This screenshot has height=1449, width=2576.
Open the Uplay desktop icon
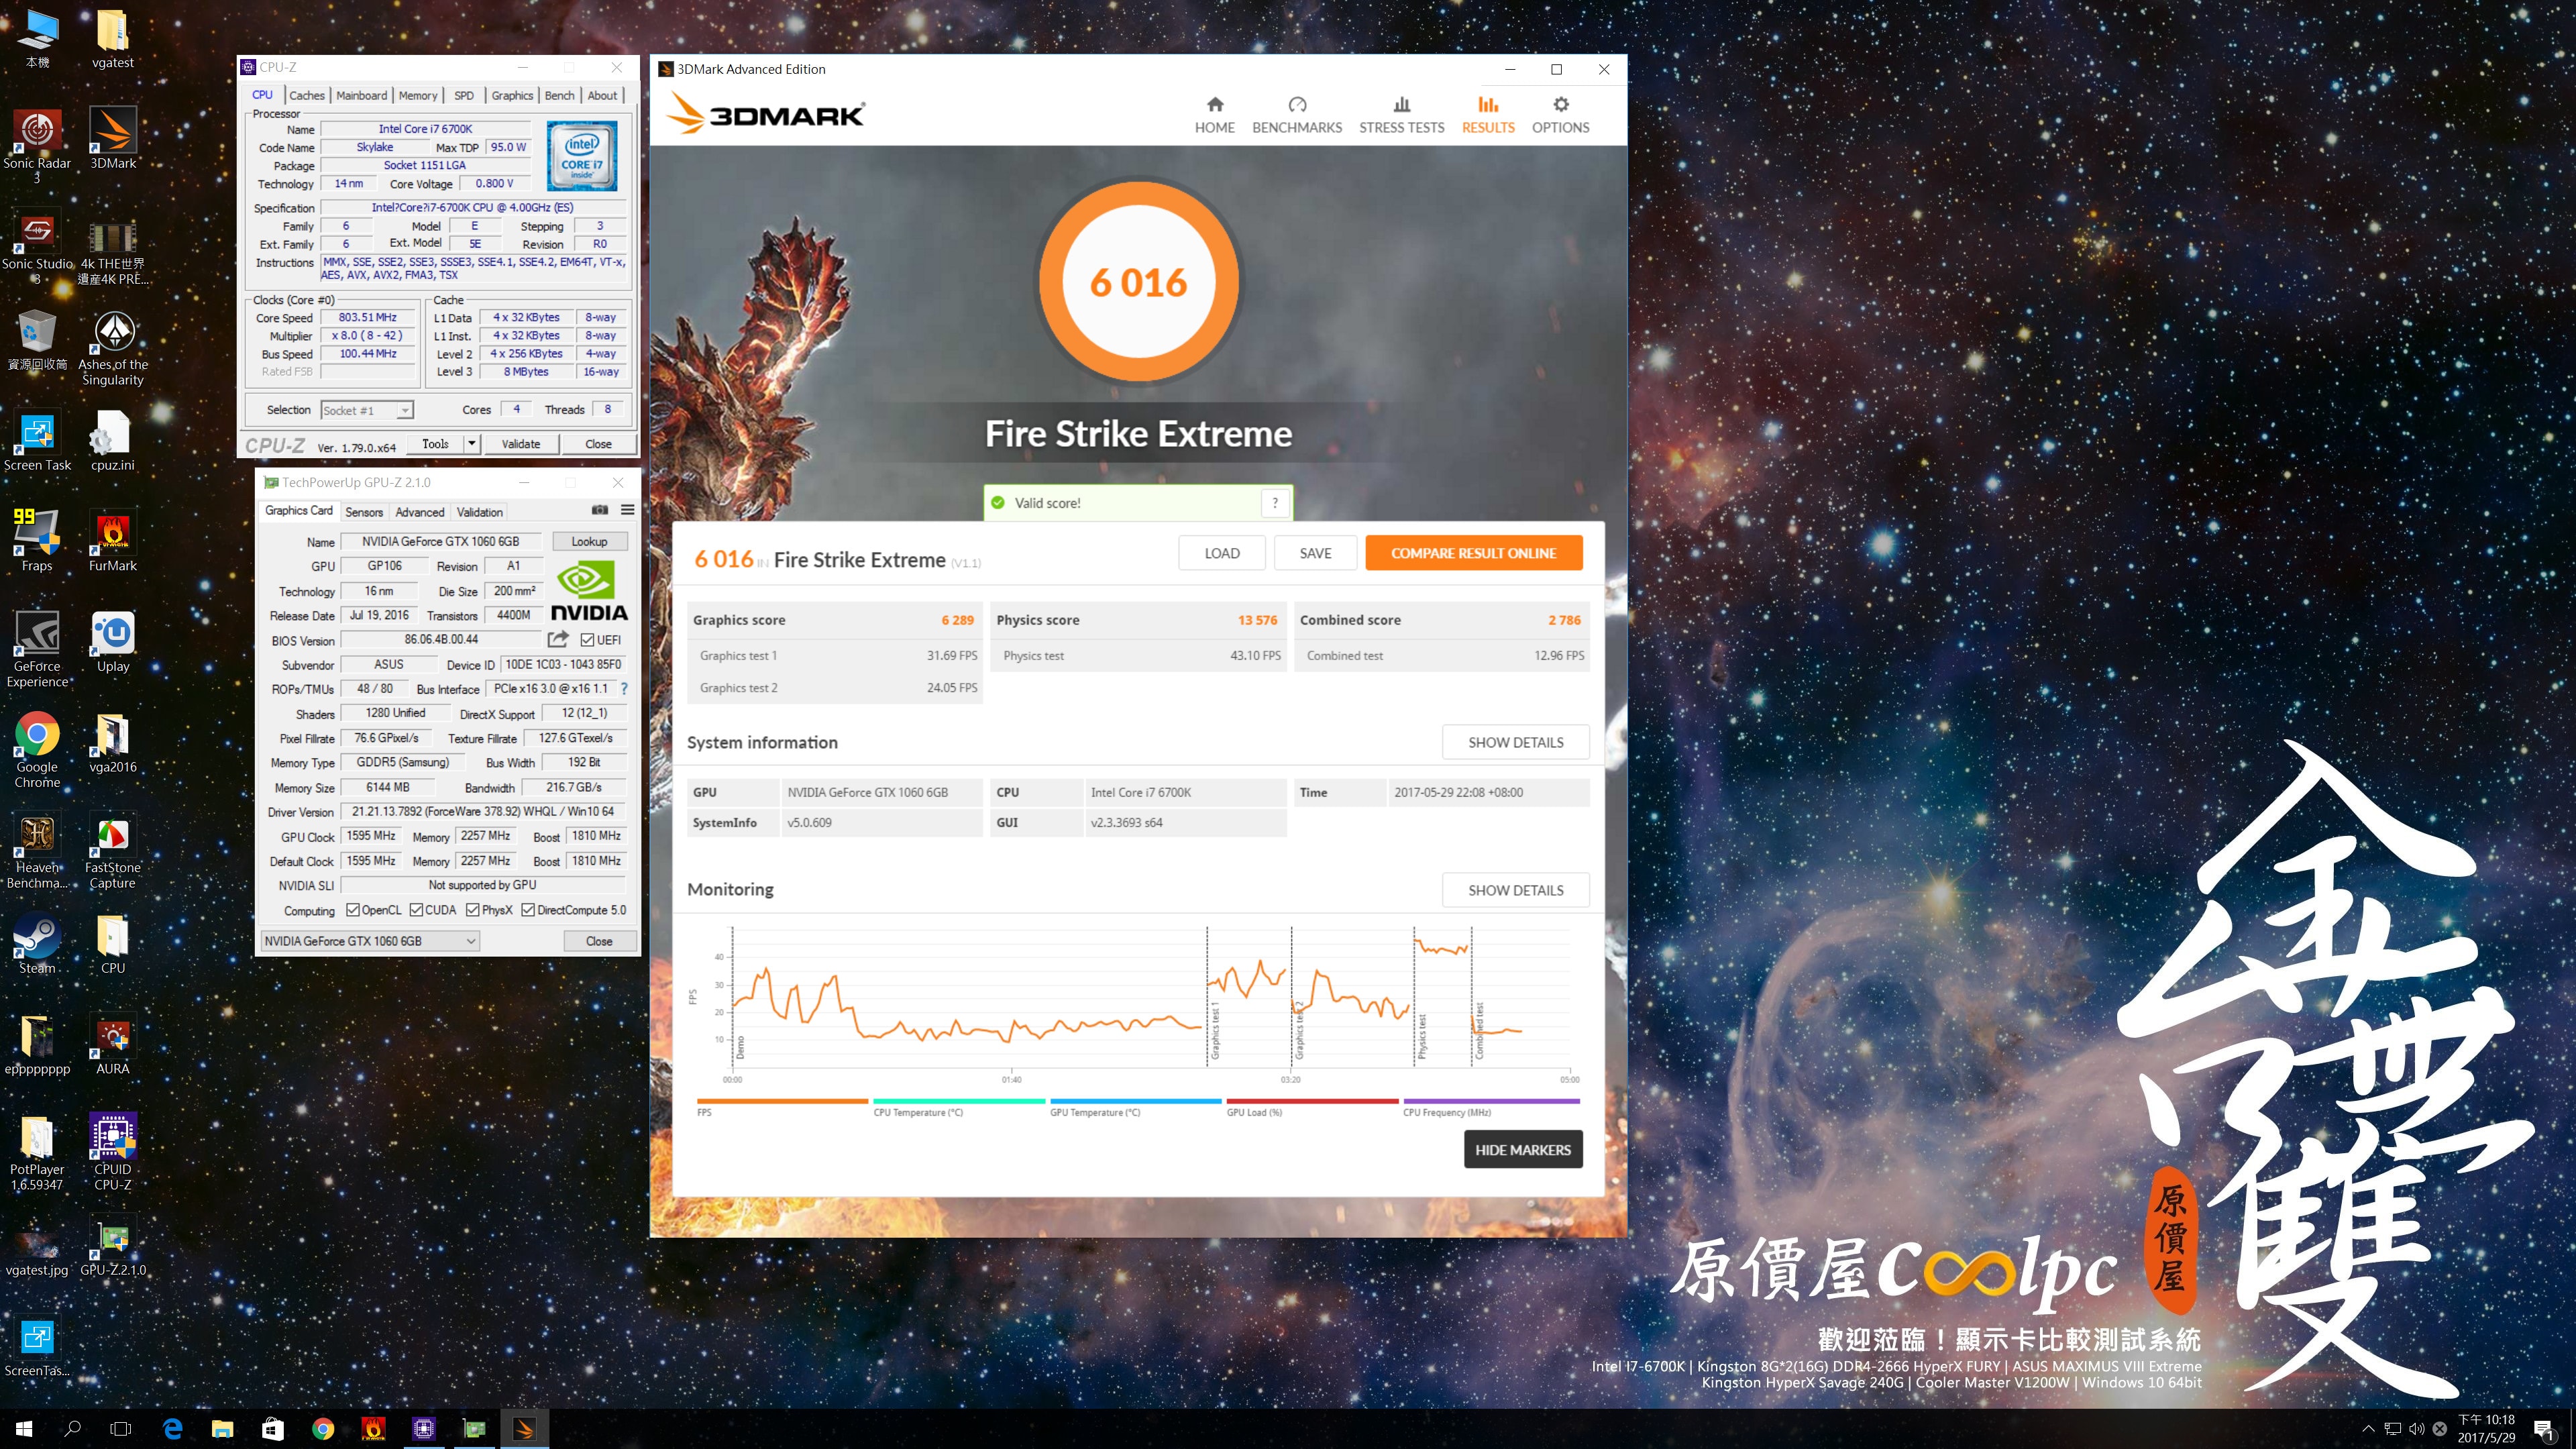[x=113, y=642]
